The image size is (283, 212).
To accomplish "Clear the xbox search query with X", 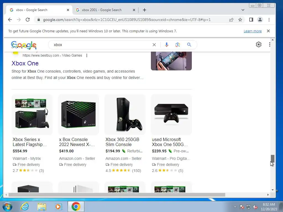I will point(154,45).
